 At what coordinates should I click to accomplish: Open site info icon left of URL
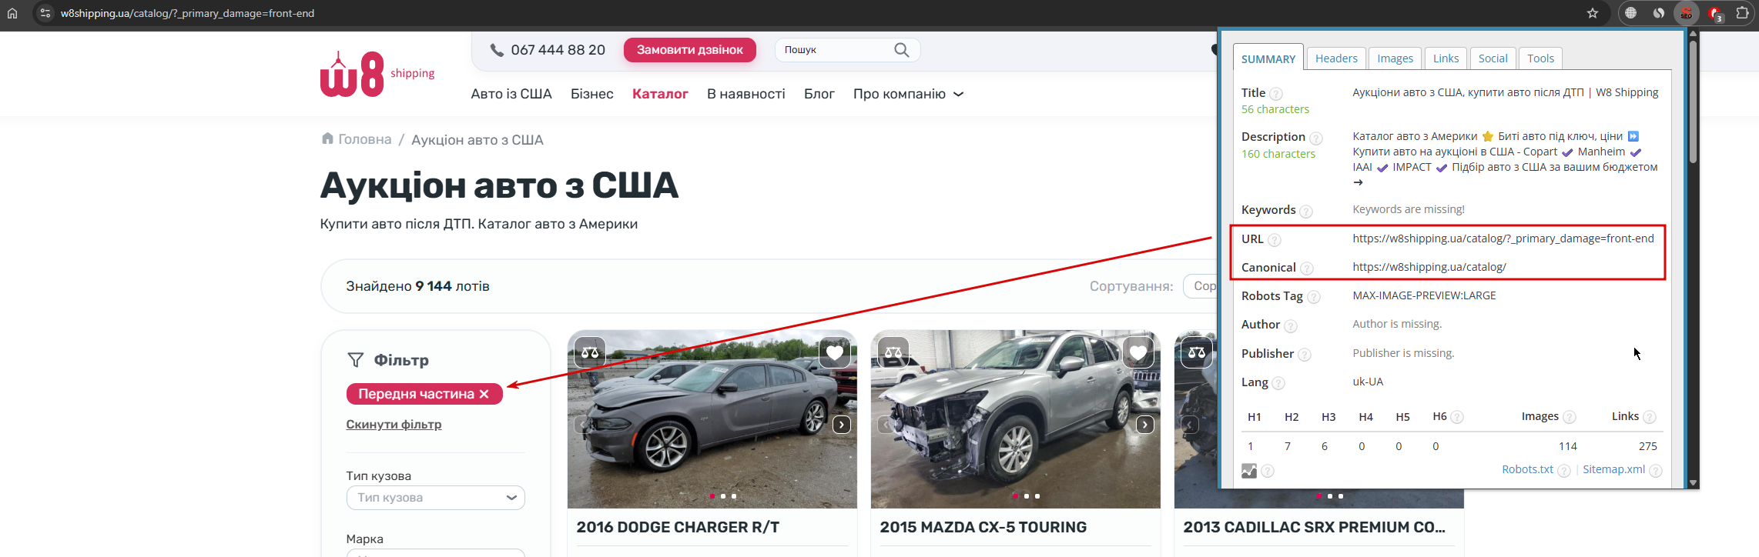[x=45, y=13]
